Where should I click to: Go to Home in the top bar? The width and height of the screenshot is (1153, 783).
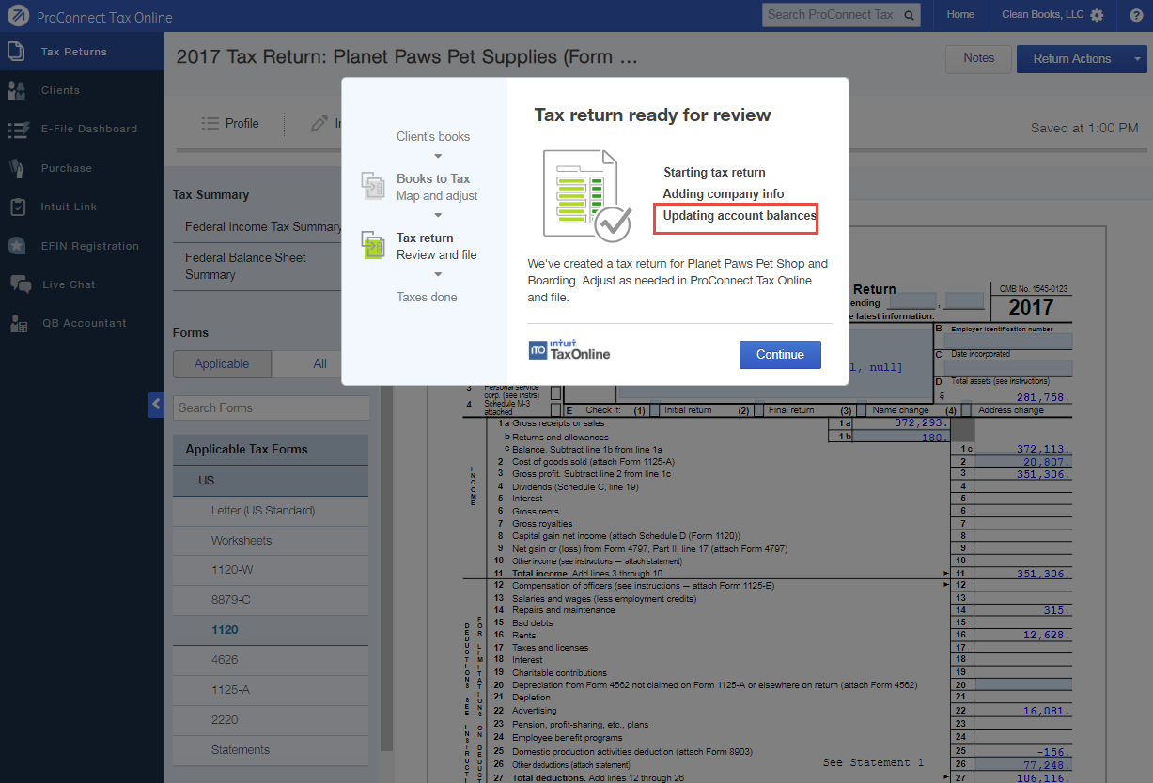click(x=960, y=15)
